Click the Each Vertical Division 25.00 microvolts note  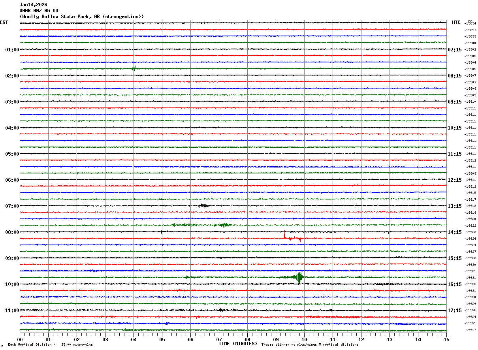pos(50,345)
